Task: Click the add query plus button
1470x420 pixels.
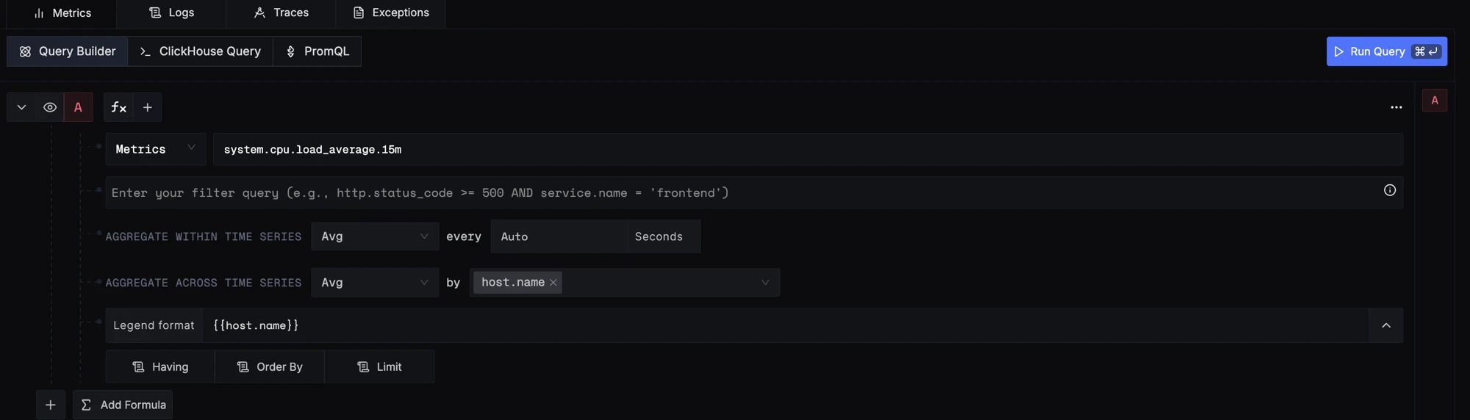Action: [x=51, y=405]
